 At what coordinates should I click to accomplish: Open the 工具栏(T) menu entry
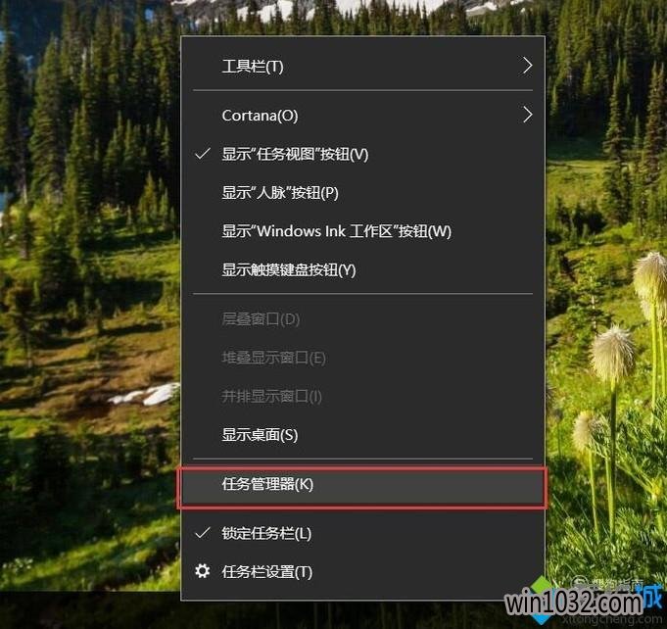click(x=362, y=66)
